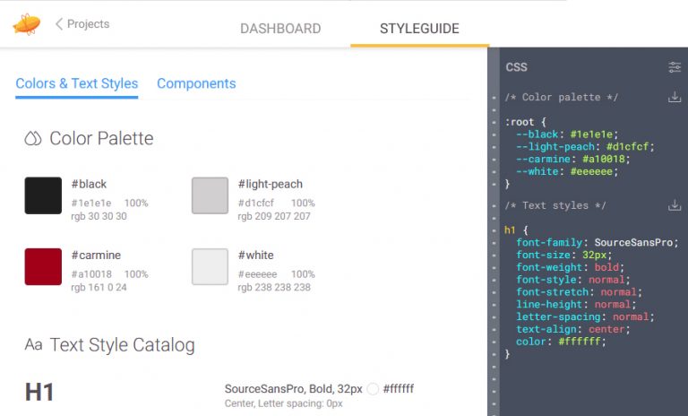Viewport: 688px width, 416px height.
Task: Click the --light-peach: #d1cfcf code line
Action: tap(585, 147)
